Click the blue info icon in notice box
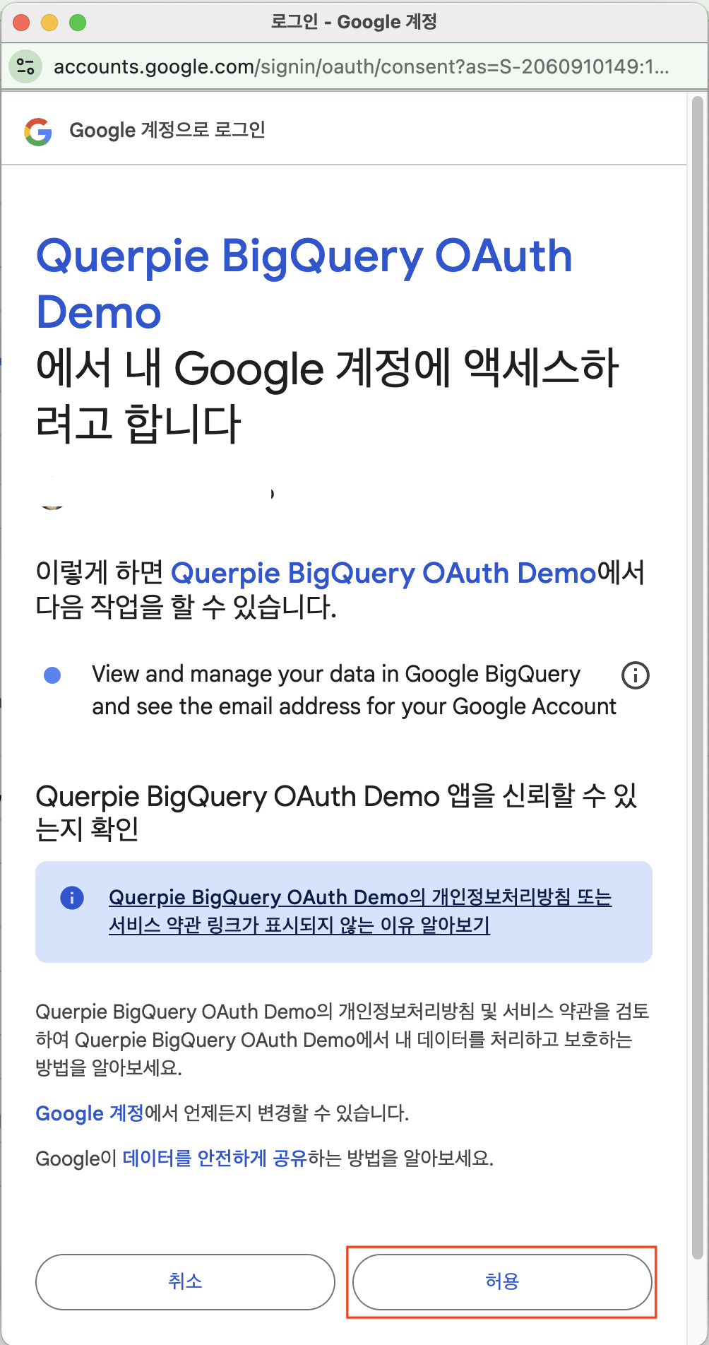 click(x=72, y=898)
